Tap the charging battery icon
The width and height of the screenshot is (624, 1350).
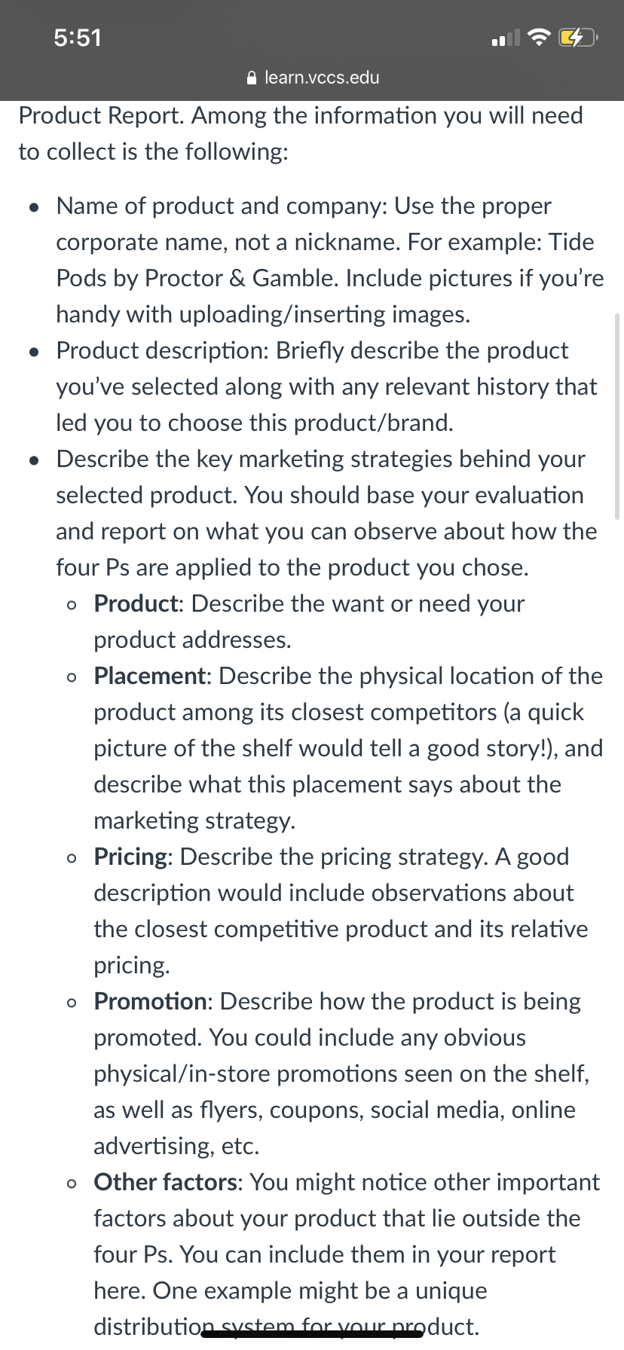pos(577,37)
